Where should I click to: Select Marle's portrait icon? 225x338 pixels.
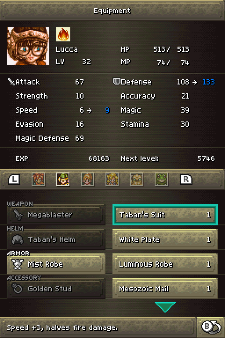click(87, 179)
